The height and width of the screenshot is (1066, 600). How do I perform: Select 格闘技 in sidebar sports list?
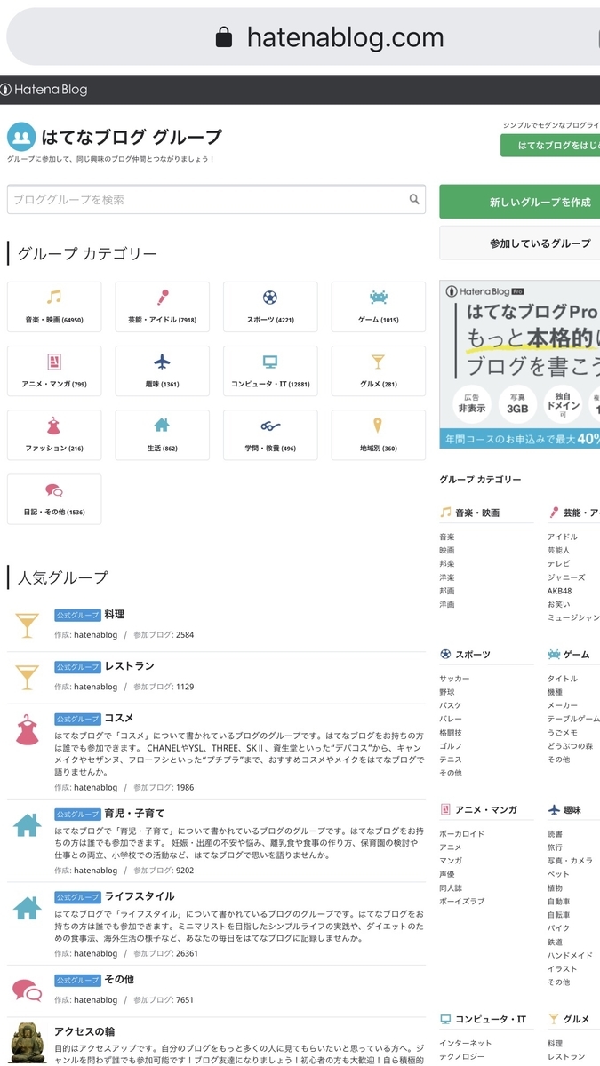451,733
